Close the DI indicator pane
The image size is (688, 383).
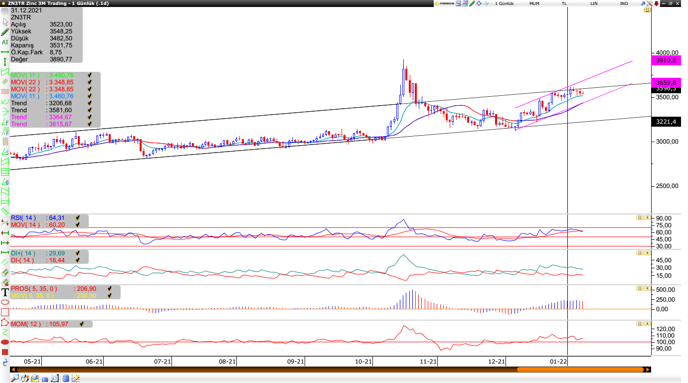point(647,253)
